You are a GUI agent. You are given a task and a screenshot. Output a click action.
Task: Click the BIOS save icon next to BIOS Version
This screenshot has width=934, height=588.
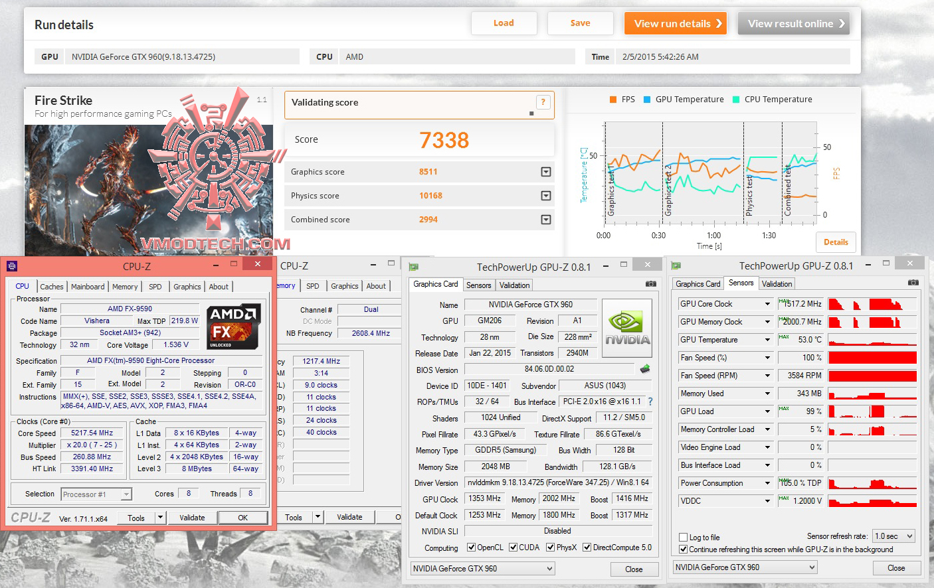coord(644,369)
